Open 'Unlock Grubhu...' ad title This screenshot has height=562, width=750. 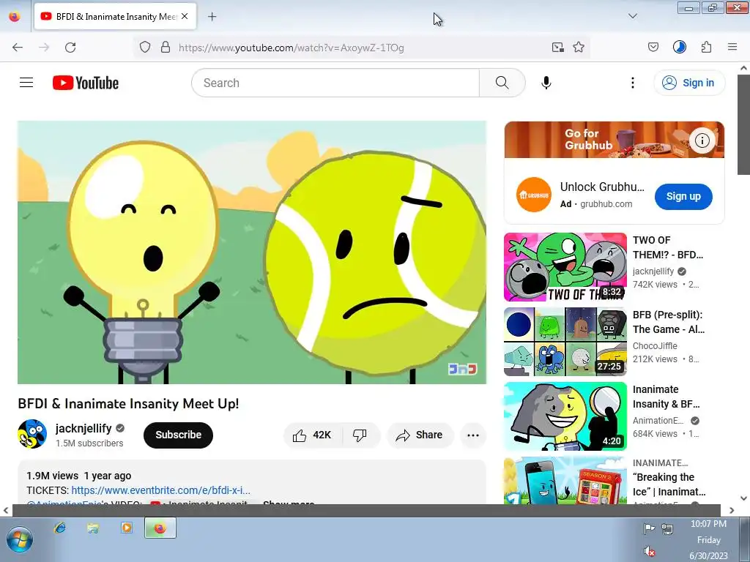pyautogui.click(x=602, y=187)
